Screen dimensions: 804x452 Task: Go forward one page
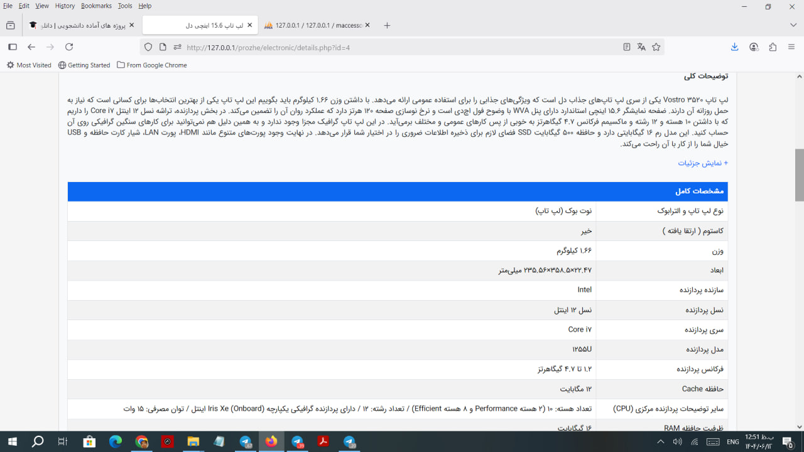click(x=50, y=47)
